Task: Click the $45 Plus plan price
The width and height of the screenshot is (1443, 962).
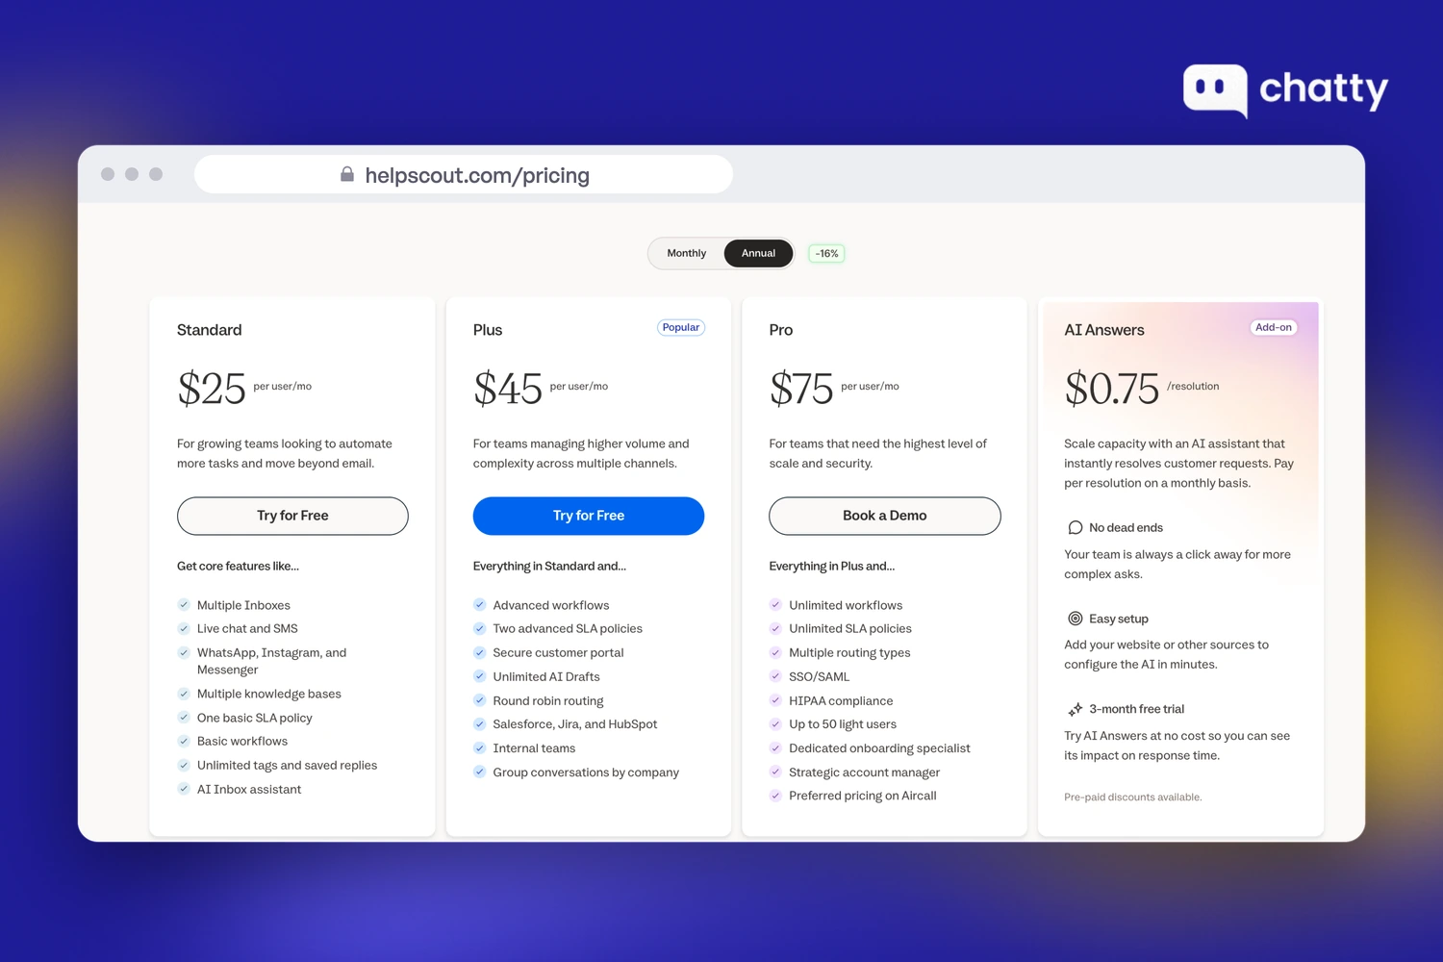Action: 508,389
